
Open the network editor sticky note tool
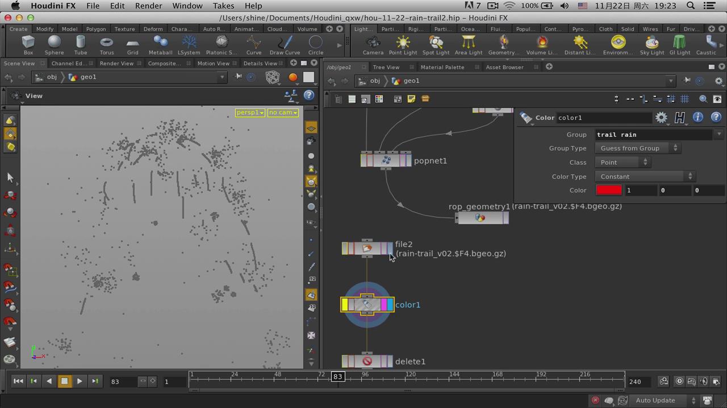tap(411, 99)
